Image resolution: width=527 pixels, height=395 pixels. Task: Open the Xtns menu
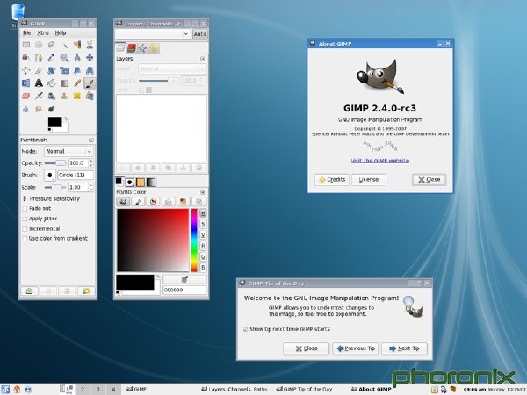click(43, 33)
